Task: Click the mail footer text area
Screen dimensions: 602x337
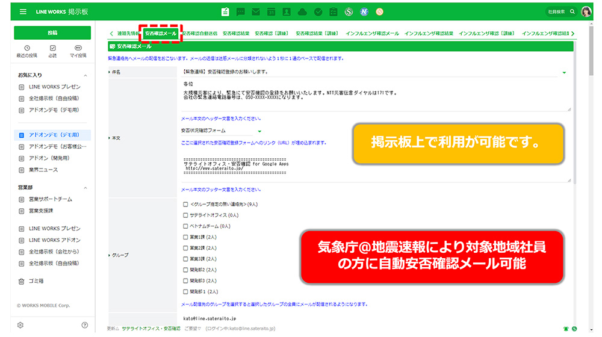Action: pyautogui.click(x=376, y=166)
